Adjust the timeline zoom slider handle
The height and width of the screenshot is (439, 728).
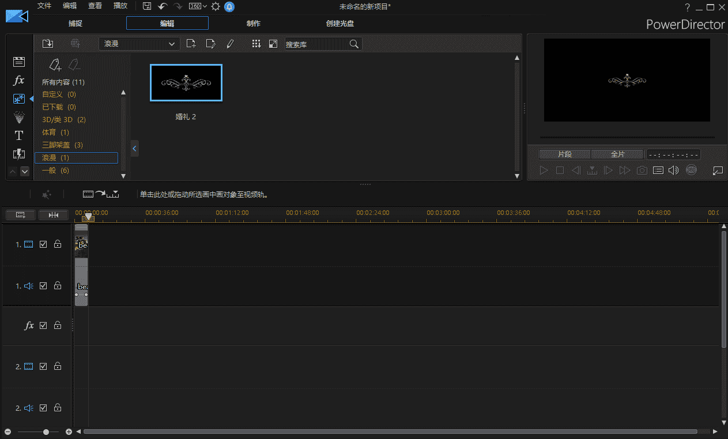point(47,432)
